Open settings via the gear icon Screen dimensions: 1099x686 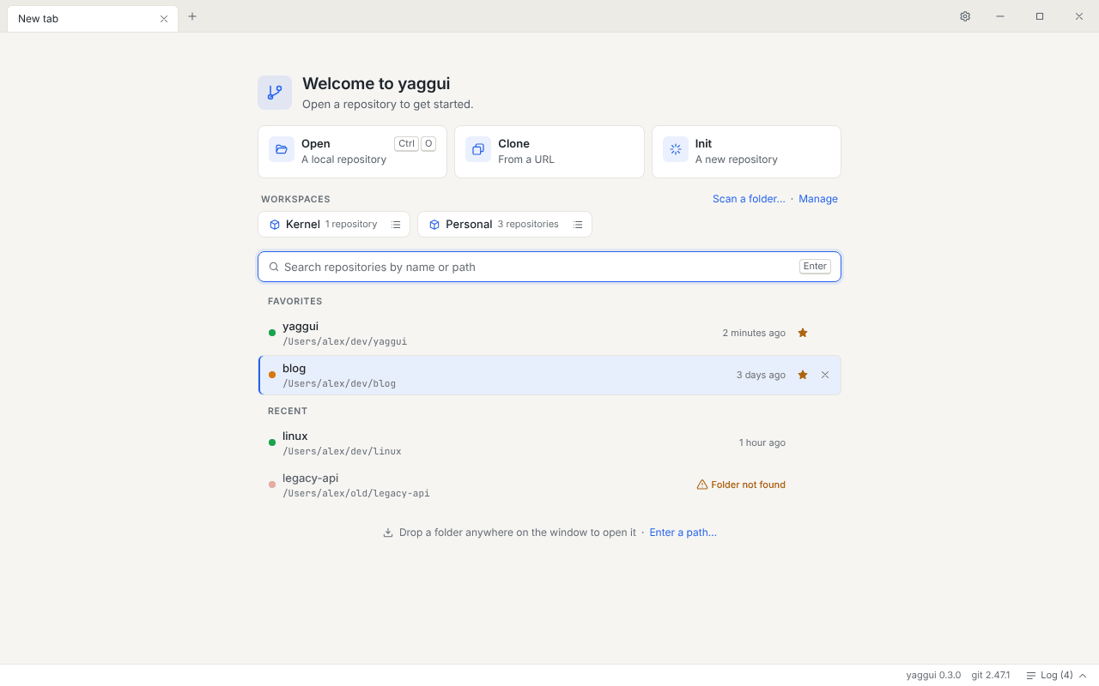point(965,16)
